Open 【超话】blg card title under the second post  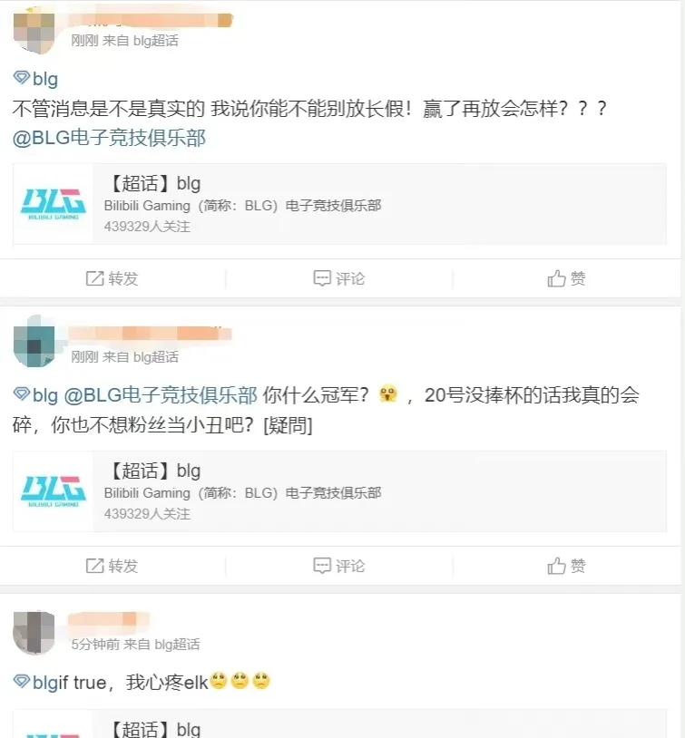pos(153,471)
